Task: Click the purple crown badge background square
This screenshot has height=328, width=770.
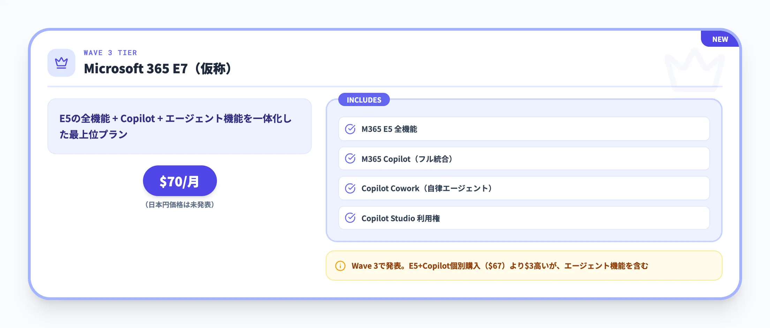Action: point(61,63)
